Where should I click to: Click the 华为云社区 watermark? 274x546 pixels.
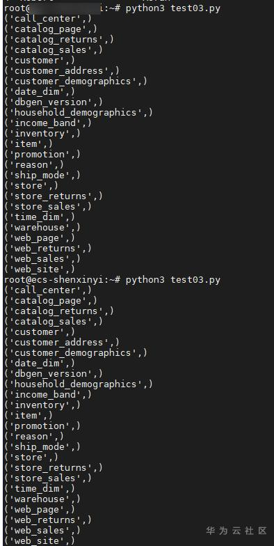pos(236,531)
